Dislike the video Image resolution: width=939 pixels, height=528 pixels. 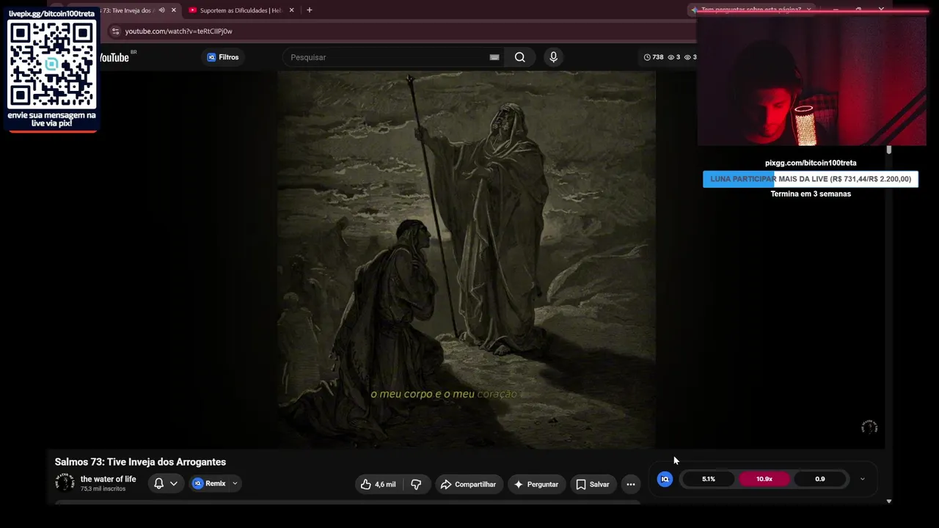[416, 484]
